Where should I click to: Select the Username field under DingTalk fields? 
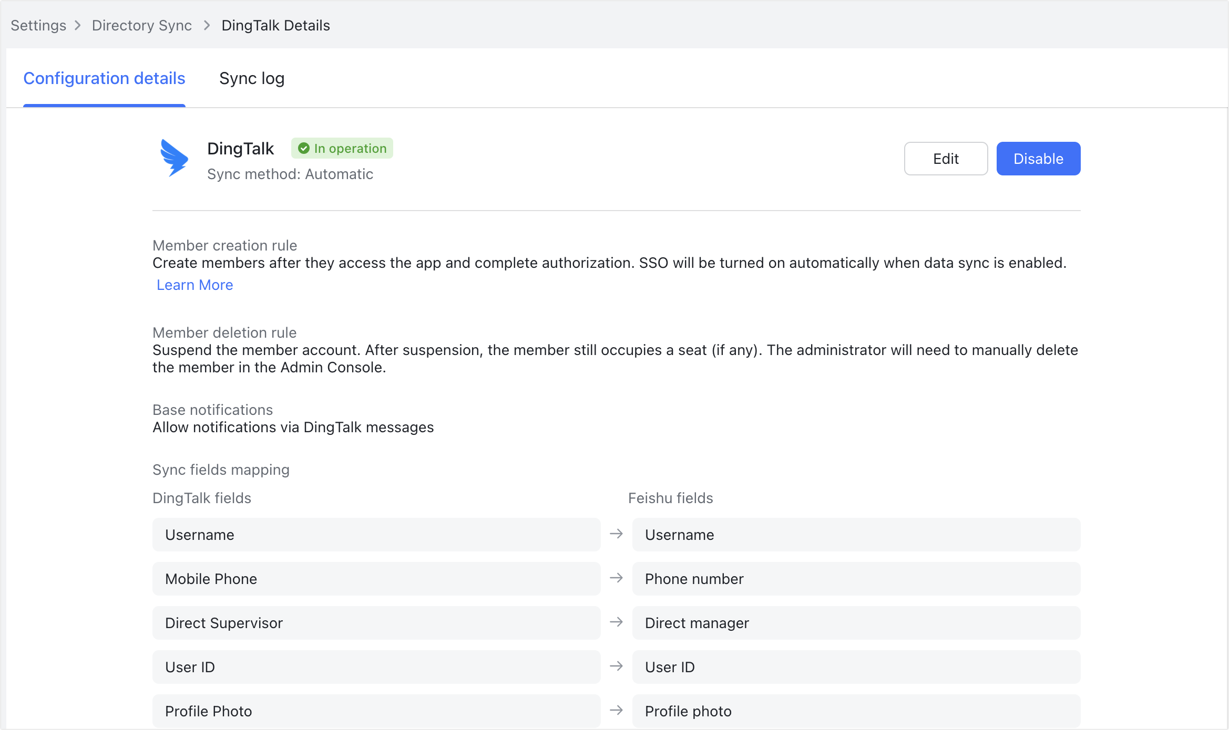[x=376, y=534]
